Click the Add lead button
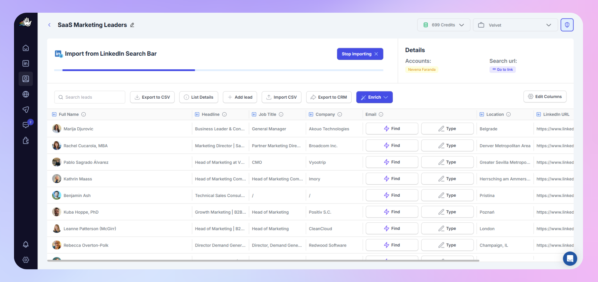 tap(240, 97)
